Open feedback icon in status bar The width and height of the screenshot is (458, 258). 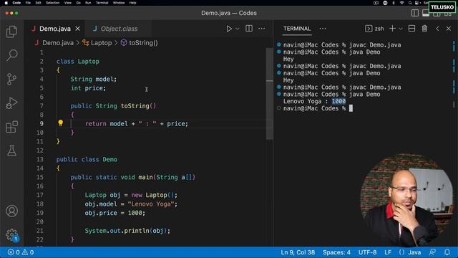[x=432, y=252]
